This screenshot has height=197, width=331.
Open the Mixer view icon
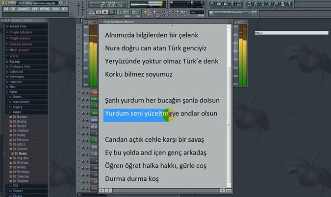[x=239, y=4]
